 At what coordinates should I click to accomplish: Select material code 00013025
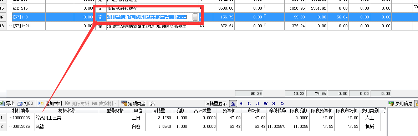tap(21, 127)
